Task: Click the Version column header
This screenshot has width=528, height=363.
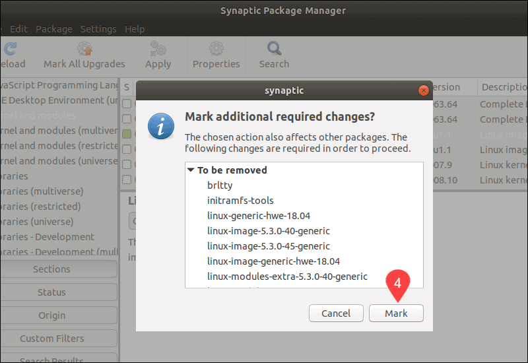Action: (x=455, y=87)
